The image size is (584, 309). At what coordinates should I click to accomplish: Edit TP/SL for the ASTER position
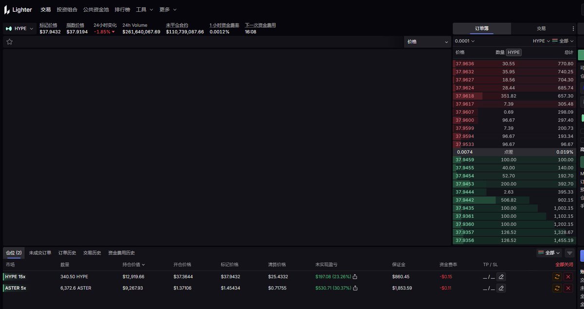tap(501, 288)
